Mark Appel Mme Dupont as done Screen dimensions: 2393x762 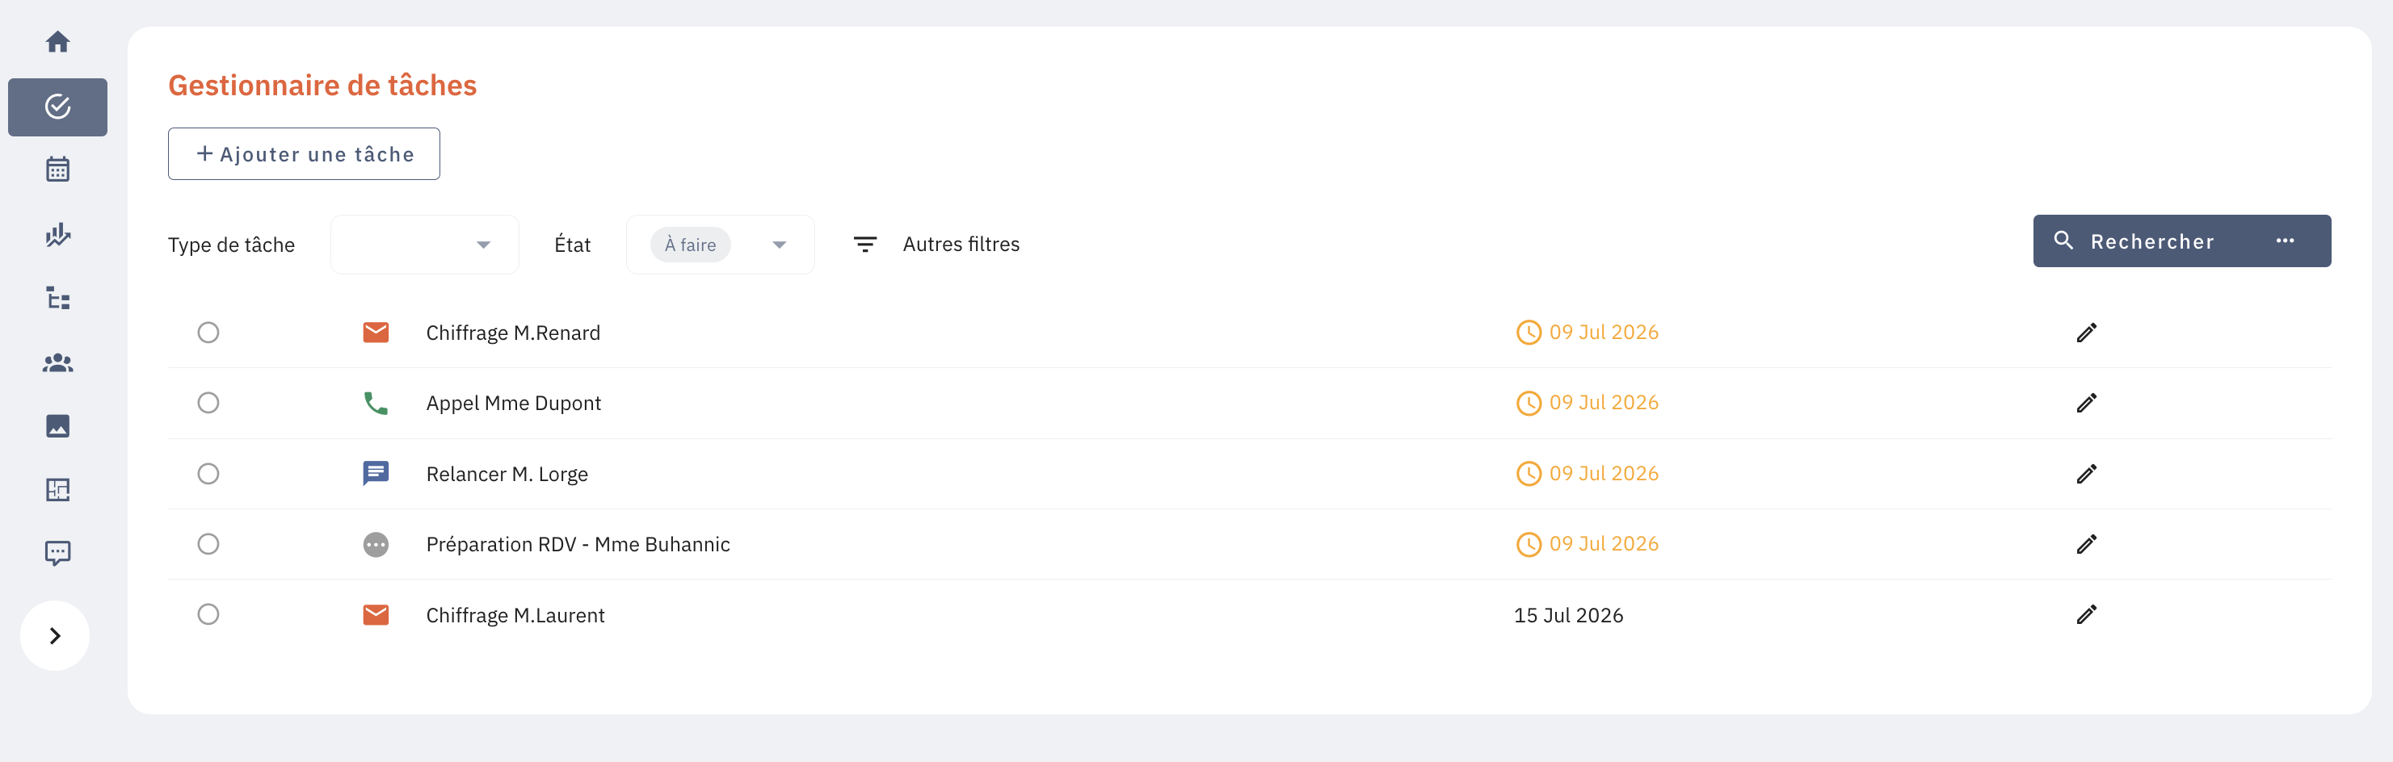coord(208,403)
